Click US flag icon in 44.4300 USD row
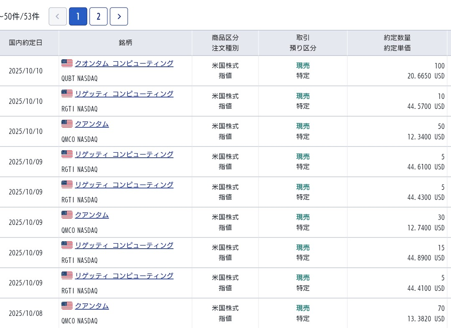This screenshot has height=328, width=451. pos(67,184)
